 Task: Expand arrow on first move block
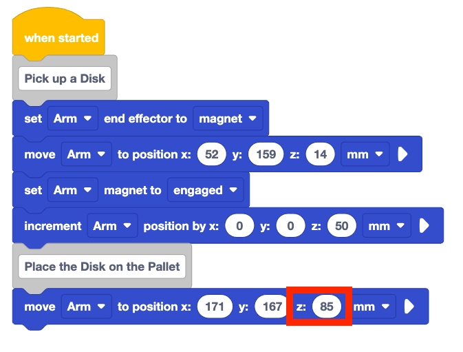point(402,154)
